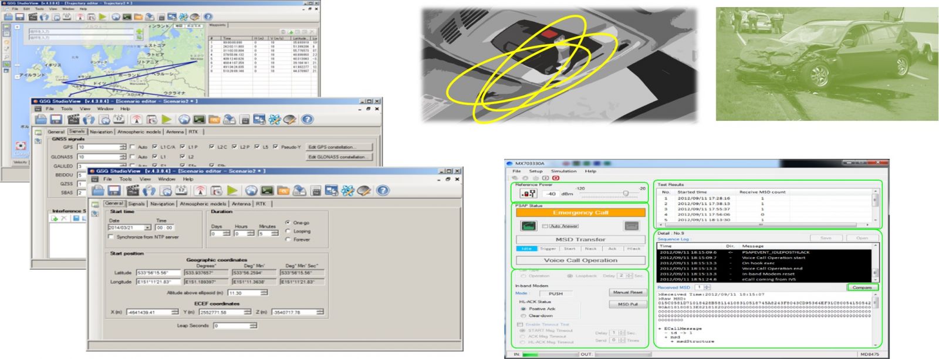Open the start Date dropdown calendar
The image size is (939, 359).
click(147, 228)
